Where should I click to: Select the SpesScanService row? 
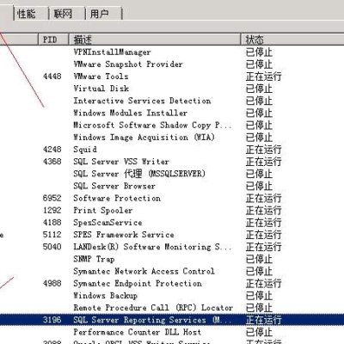tap(172, 223)
